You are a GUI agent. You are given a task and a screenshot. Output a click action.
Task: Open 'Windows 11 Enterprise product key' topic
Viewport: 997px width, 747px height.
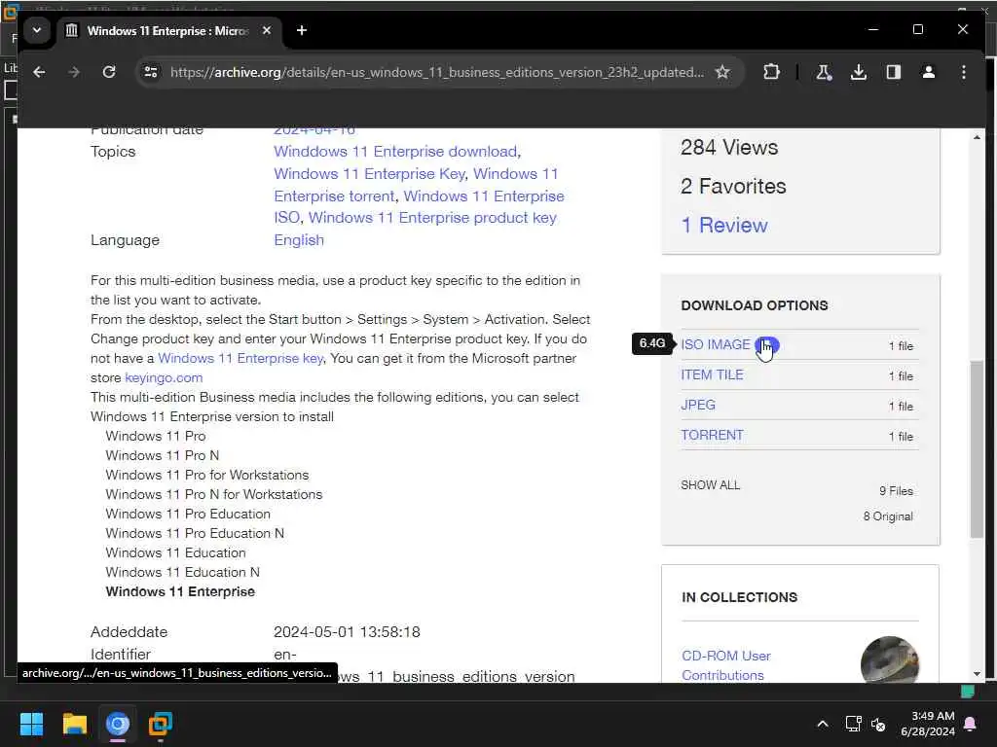(432, 218)
